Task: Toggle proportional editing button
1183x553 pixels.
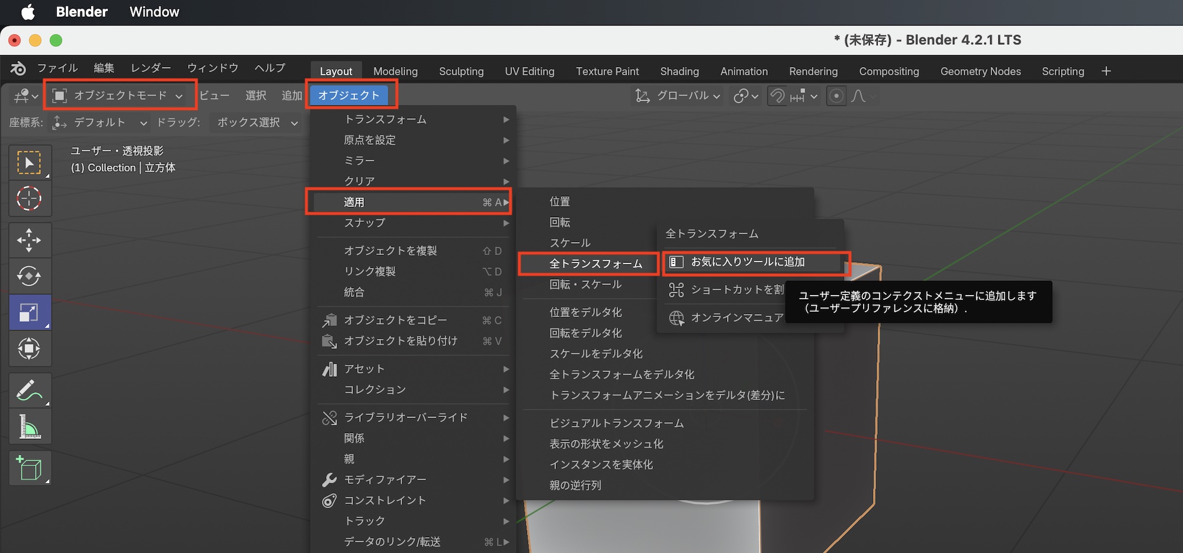Action: coord(836,96)
